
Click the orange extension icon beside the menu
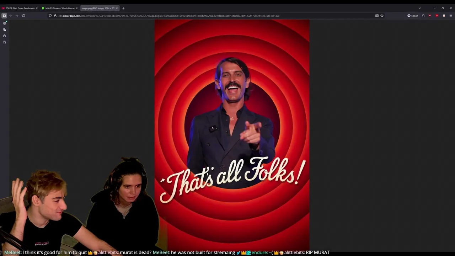point(444,16)
